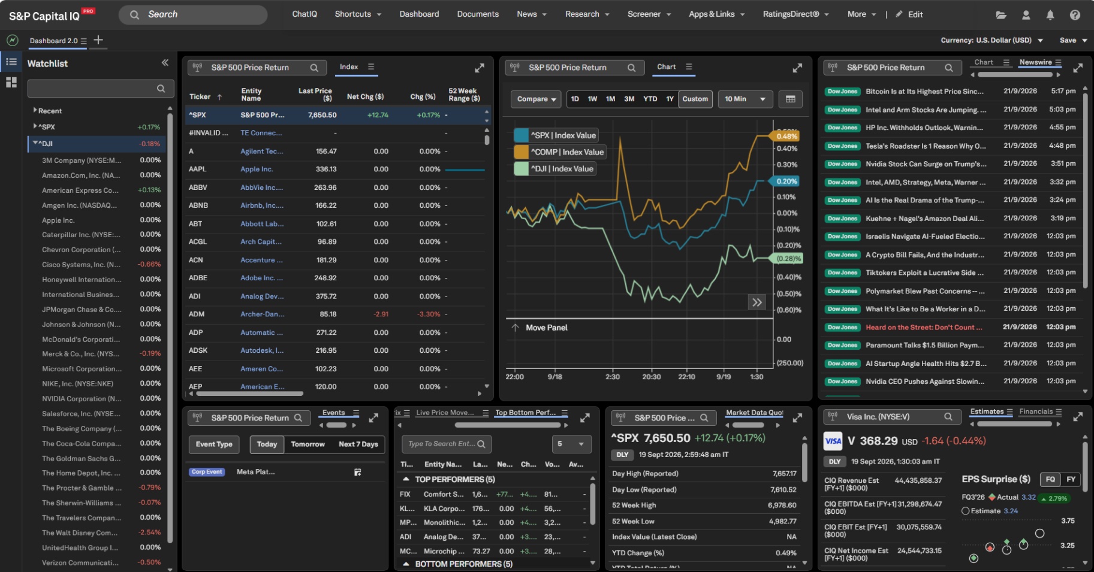Click the Event Type button

point(214,444)
